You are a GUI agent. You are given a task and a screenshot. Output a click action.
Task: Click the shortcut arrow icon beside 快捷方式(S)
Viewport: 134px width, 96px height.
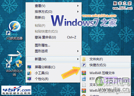(x=84, y=65)
